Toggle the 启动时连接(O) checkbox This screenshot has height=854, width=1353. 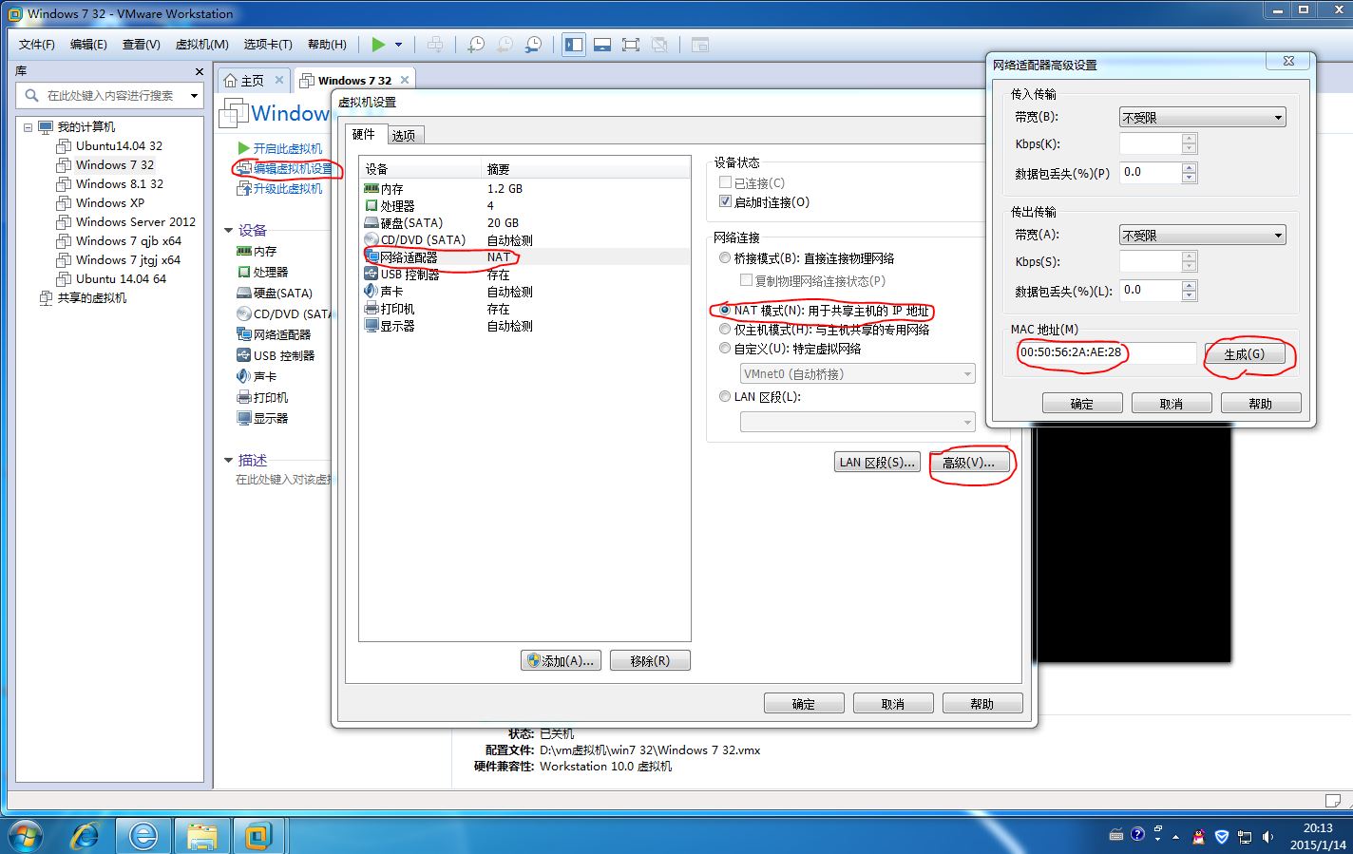click(726, 201)
